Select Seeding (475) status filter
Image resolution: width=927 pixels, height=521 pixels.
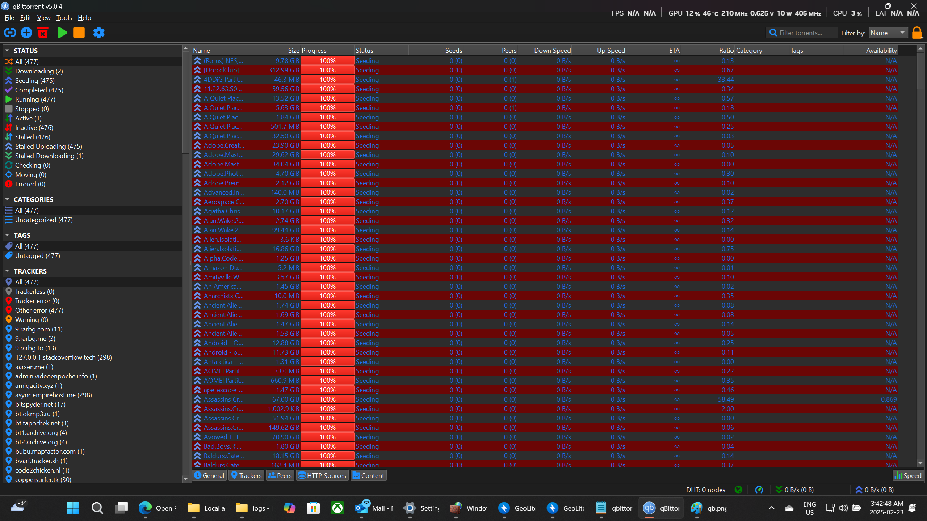click(93, 81)
